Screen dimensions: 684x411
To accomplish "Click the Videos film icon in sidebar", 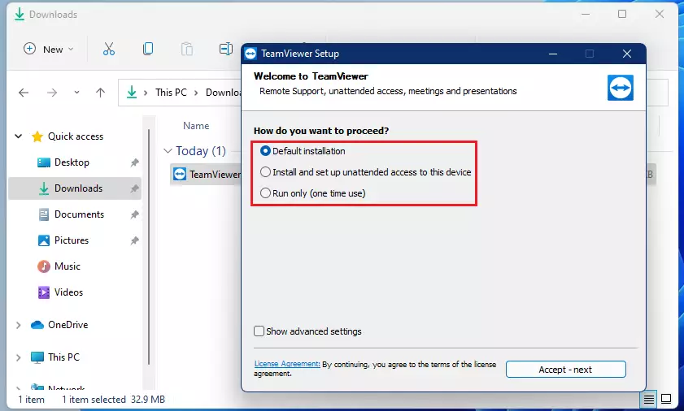I will [x=44, y=292].
